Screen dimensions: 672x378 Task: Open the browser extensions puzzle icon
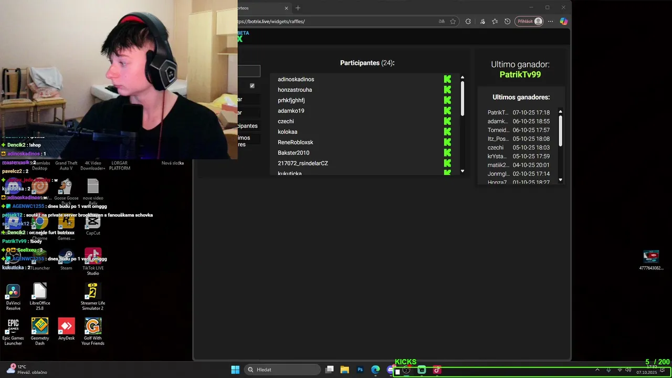[x=468, y=22]
